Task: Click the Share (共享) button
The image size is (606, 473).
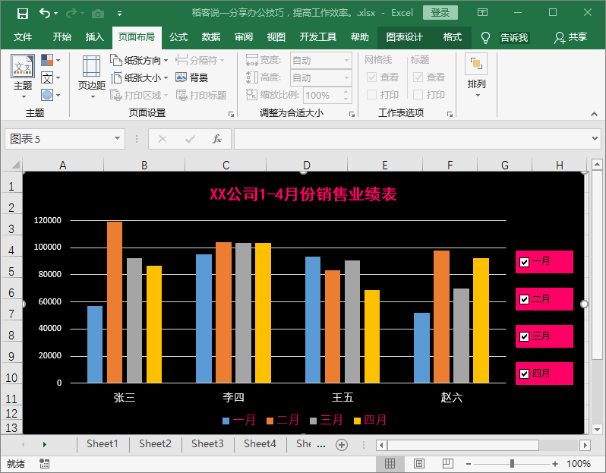Action: (571, 37)
